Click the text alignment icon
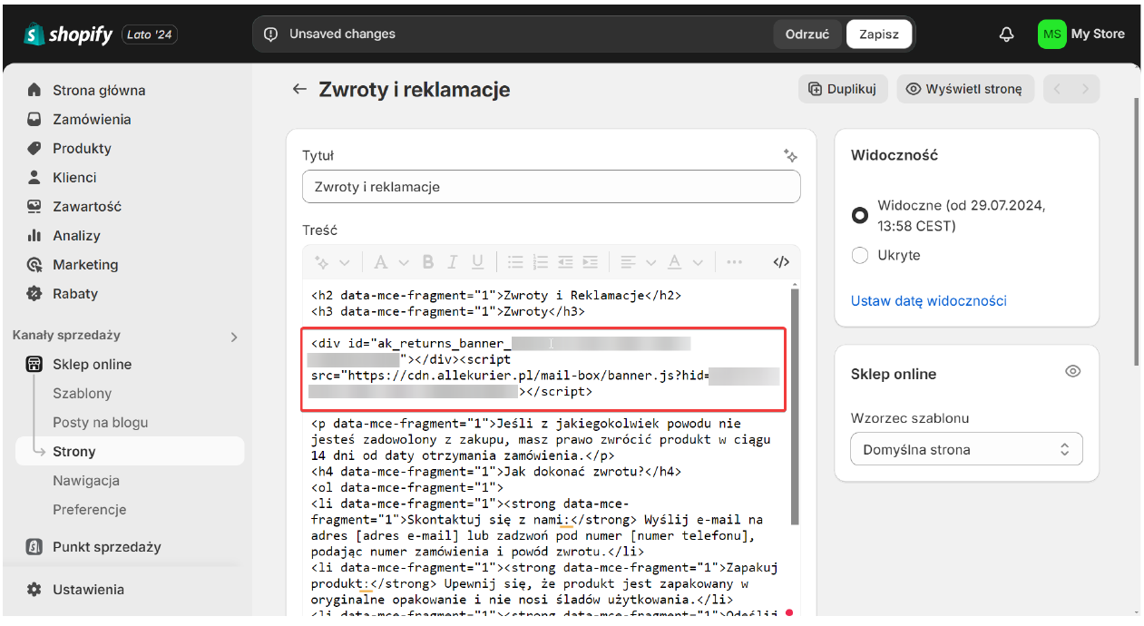 point(628,262)
